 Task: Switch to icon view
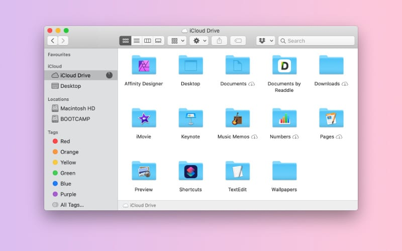tap(125, 41)
